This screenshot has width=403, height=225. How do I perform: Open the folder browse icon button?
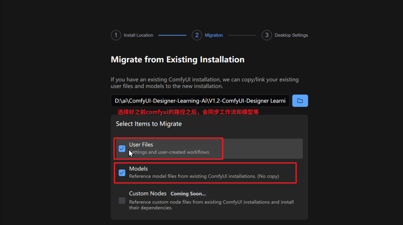pos(300,101)
